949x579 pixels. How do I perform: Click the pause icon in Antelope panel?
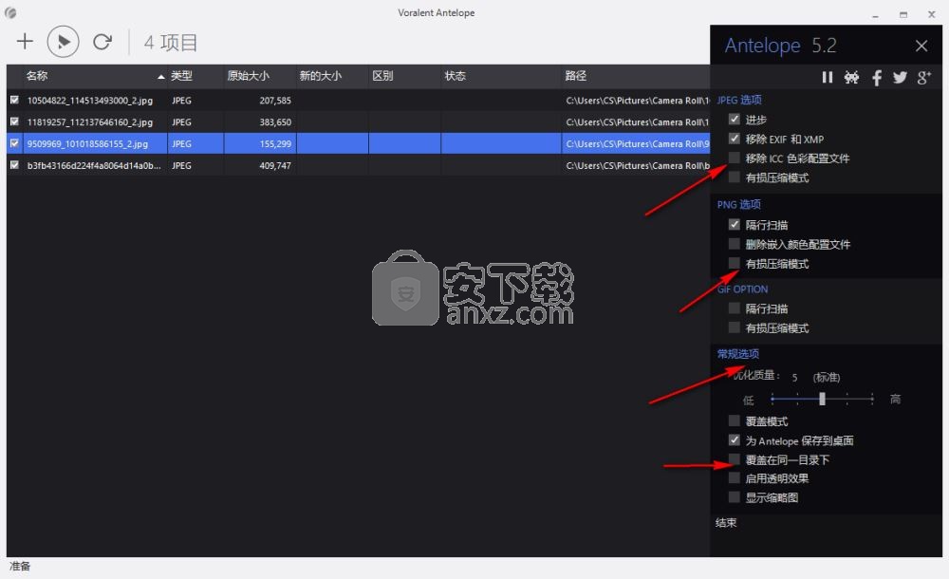(828, 77)
